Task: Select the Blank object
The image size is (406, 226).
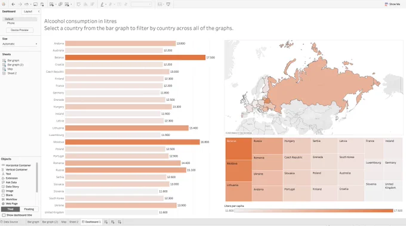Action: (x=7, y=195)
